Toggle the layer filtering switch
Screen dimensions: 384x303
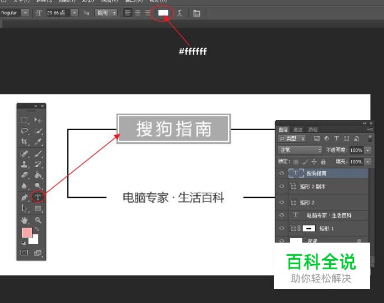tap(370, 138)
